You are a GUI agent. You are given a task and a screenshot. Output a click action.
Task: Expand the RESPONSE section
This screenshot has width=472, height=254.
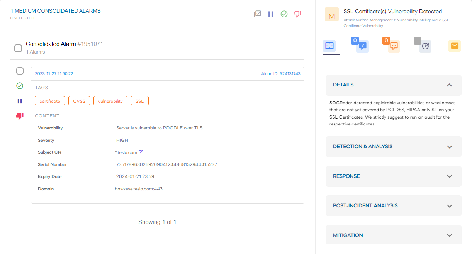point(394,176)
